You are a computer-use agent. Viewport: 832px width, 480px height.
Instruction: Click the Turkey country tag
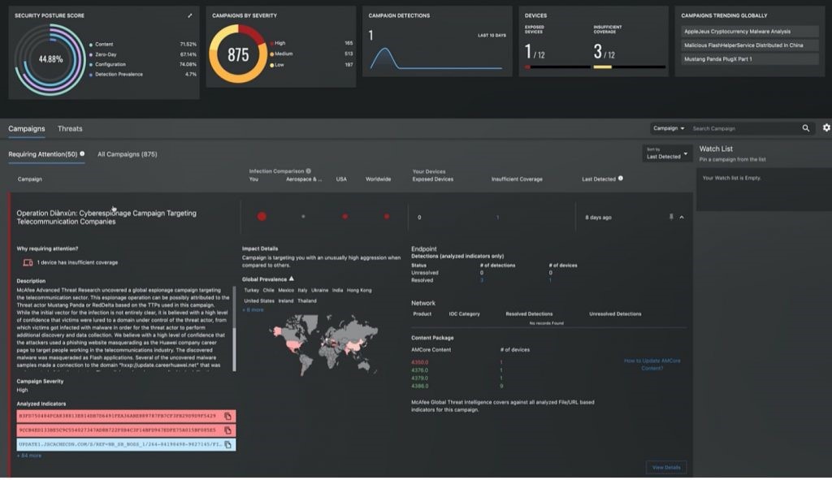point(252,290)
